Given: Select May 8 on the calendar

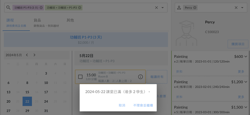Looking at the screenshot, I should coord(27,83).
